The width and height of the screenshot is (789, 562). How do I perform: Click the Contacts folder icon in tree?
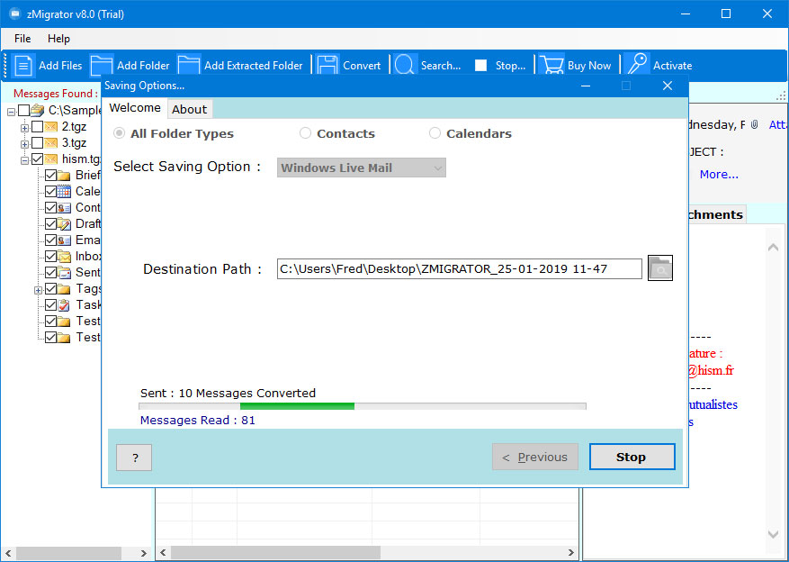pos(64,207)
